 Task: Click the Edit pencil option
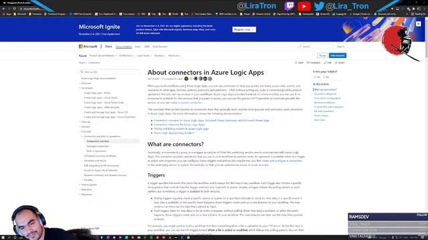coord(328,63)
